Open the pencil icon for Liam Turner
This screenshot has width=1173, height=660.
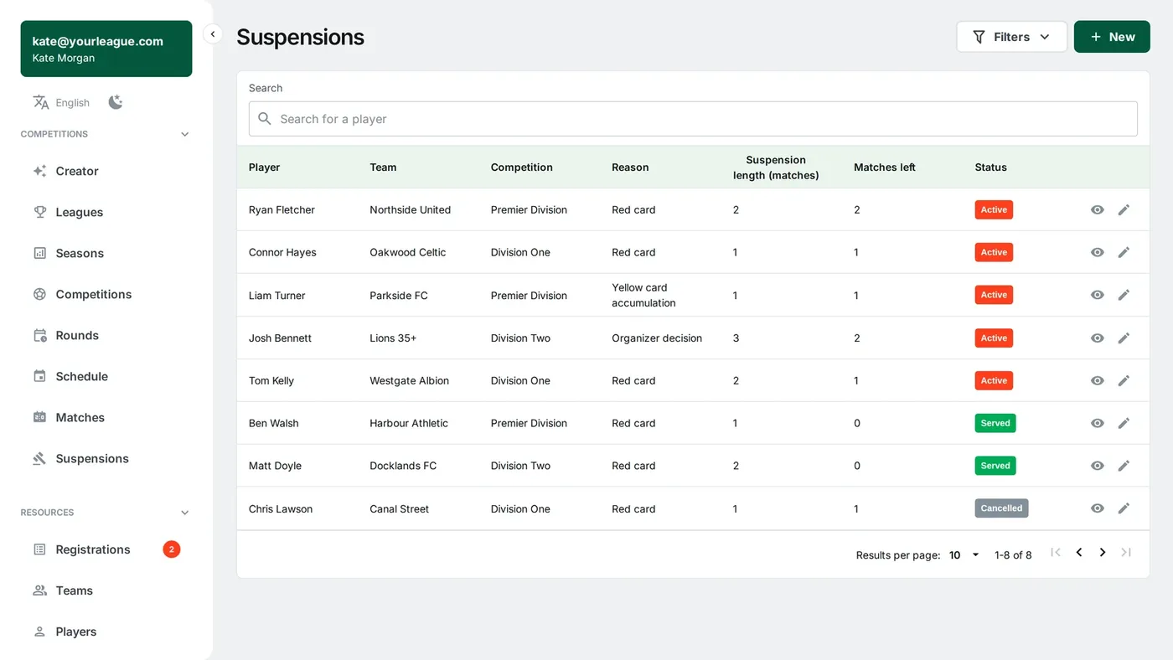click(x=1124, y=295)
